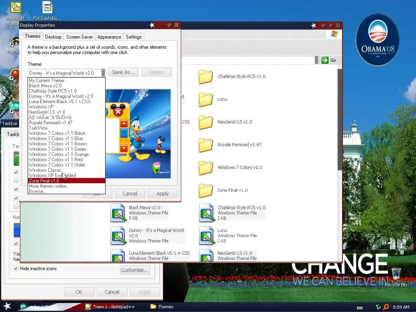Select the Disney Magical World theme file icon

118,236
